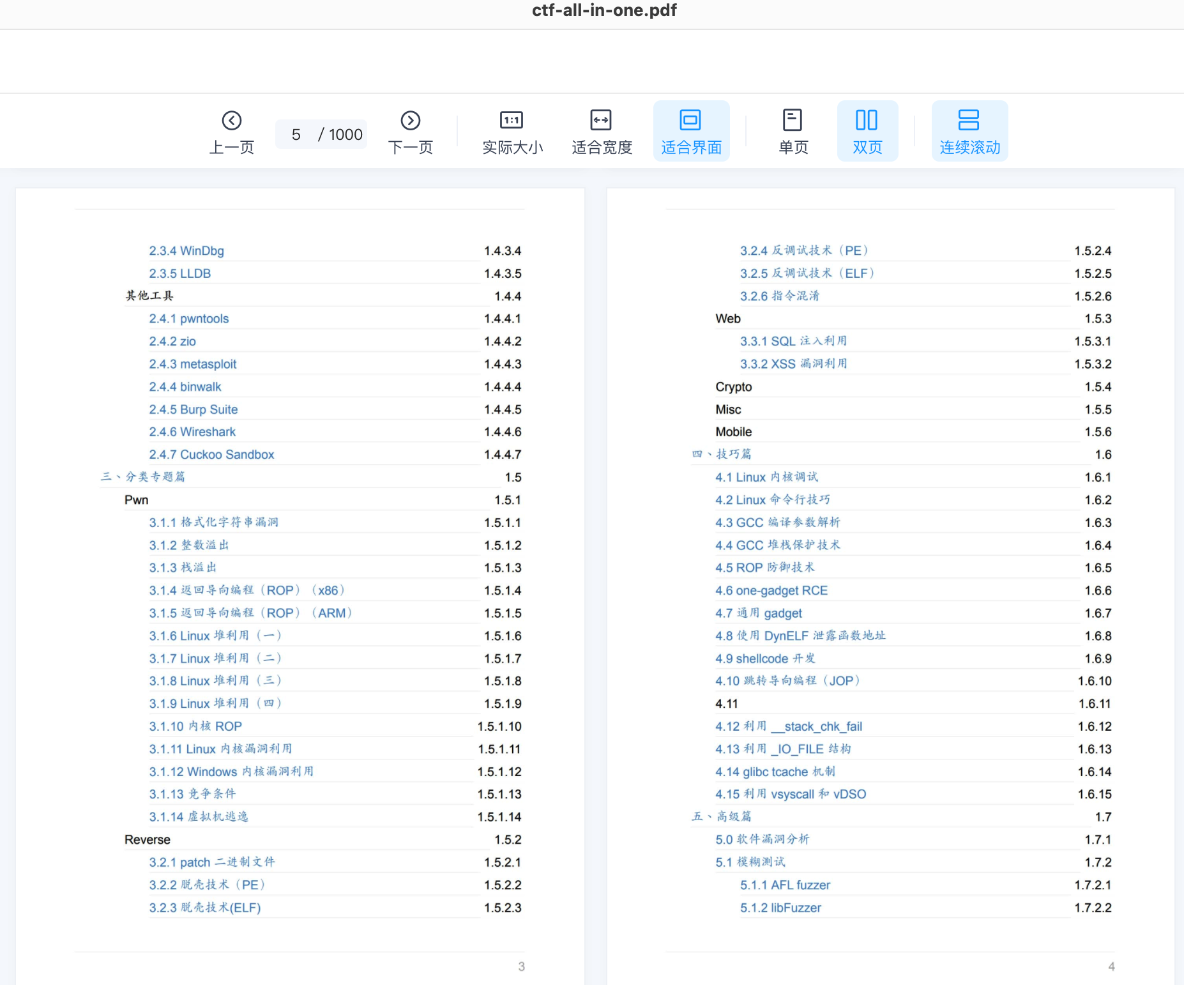Open link 4.10 跳转导向编程（JOP）
This screenshot has width=1184, height=985.
[x=789, y=681]
